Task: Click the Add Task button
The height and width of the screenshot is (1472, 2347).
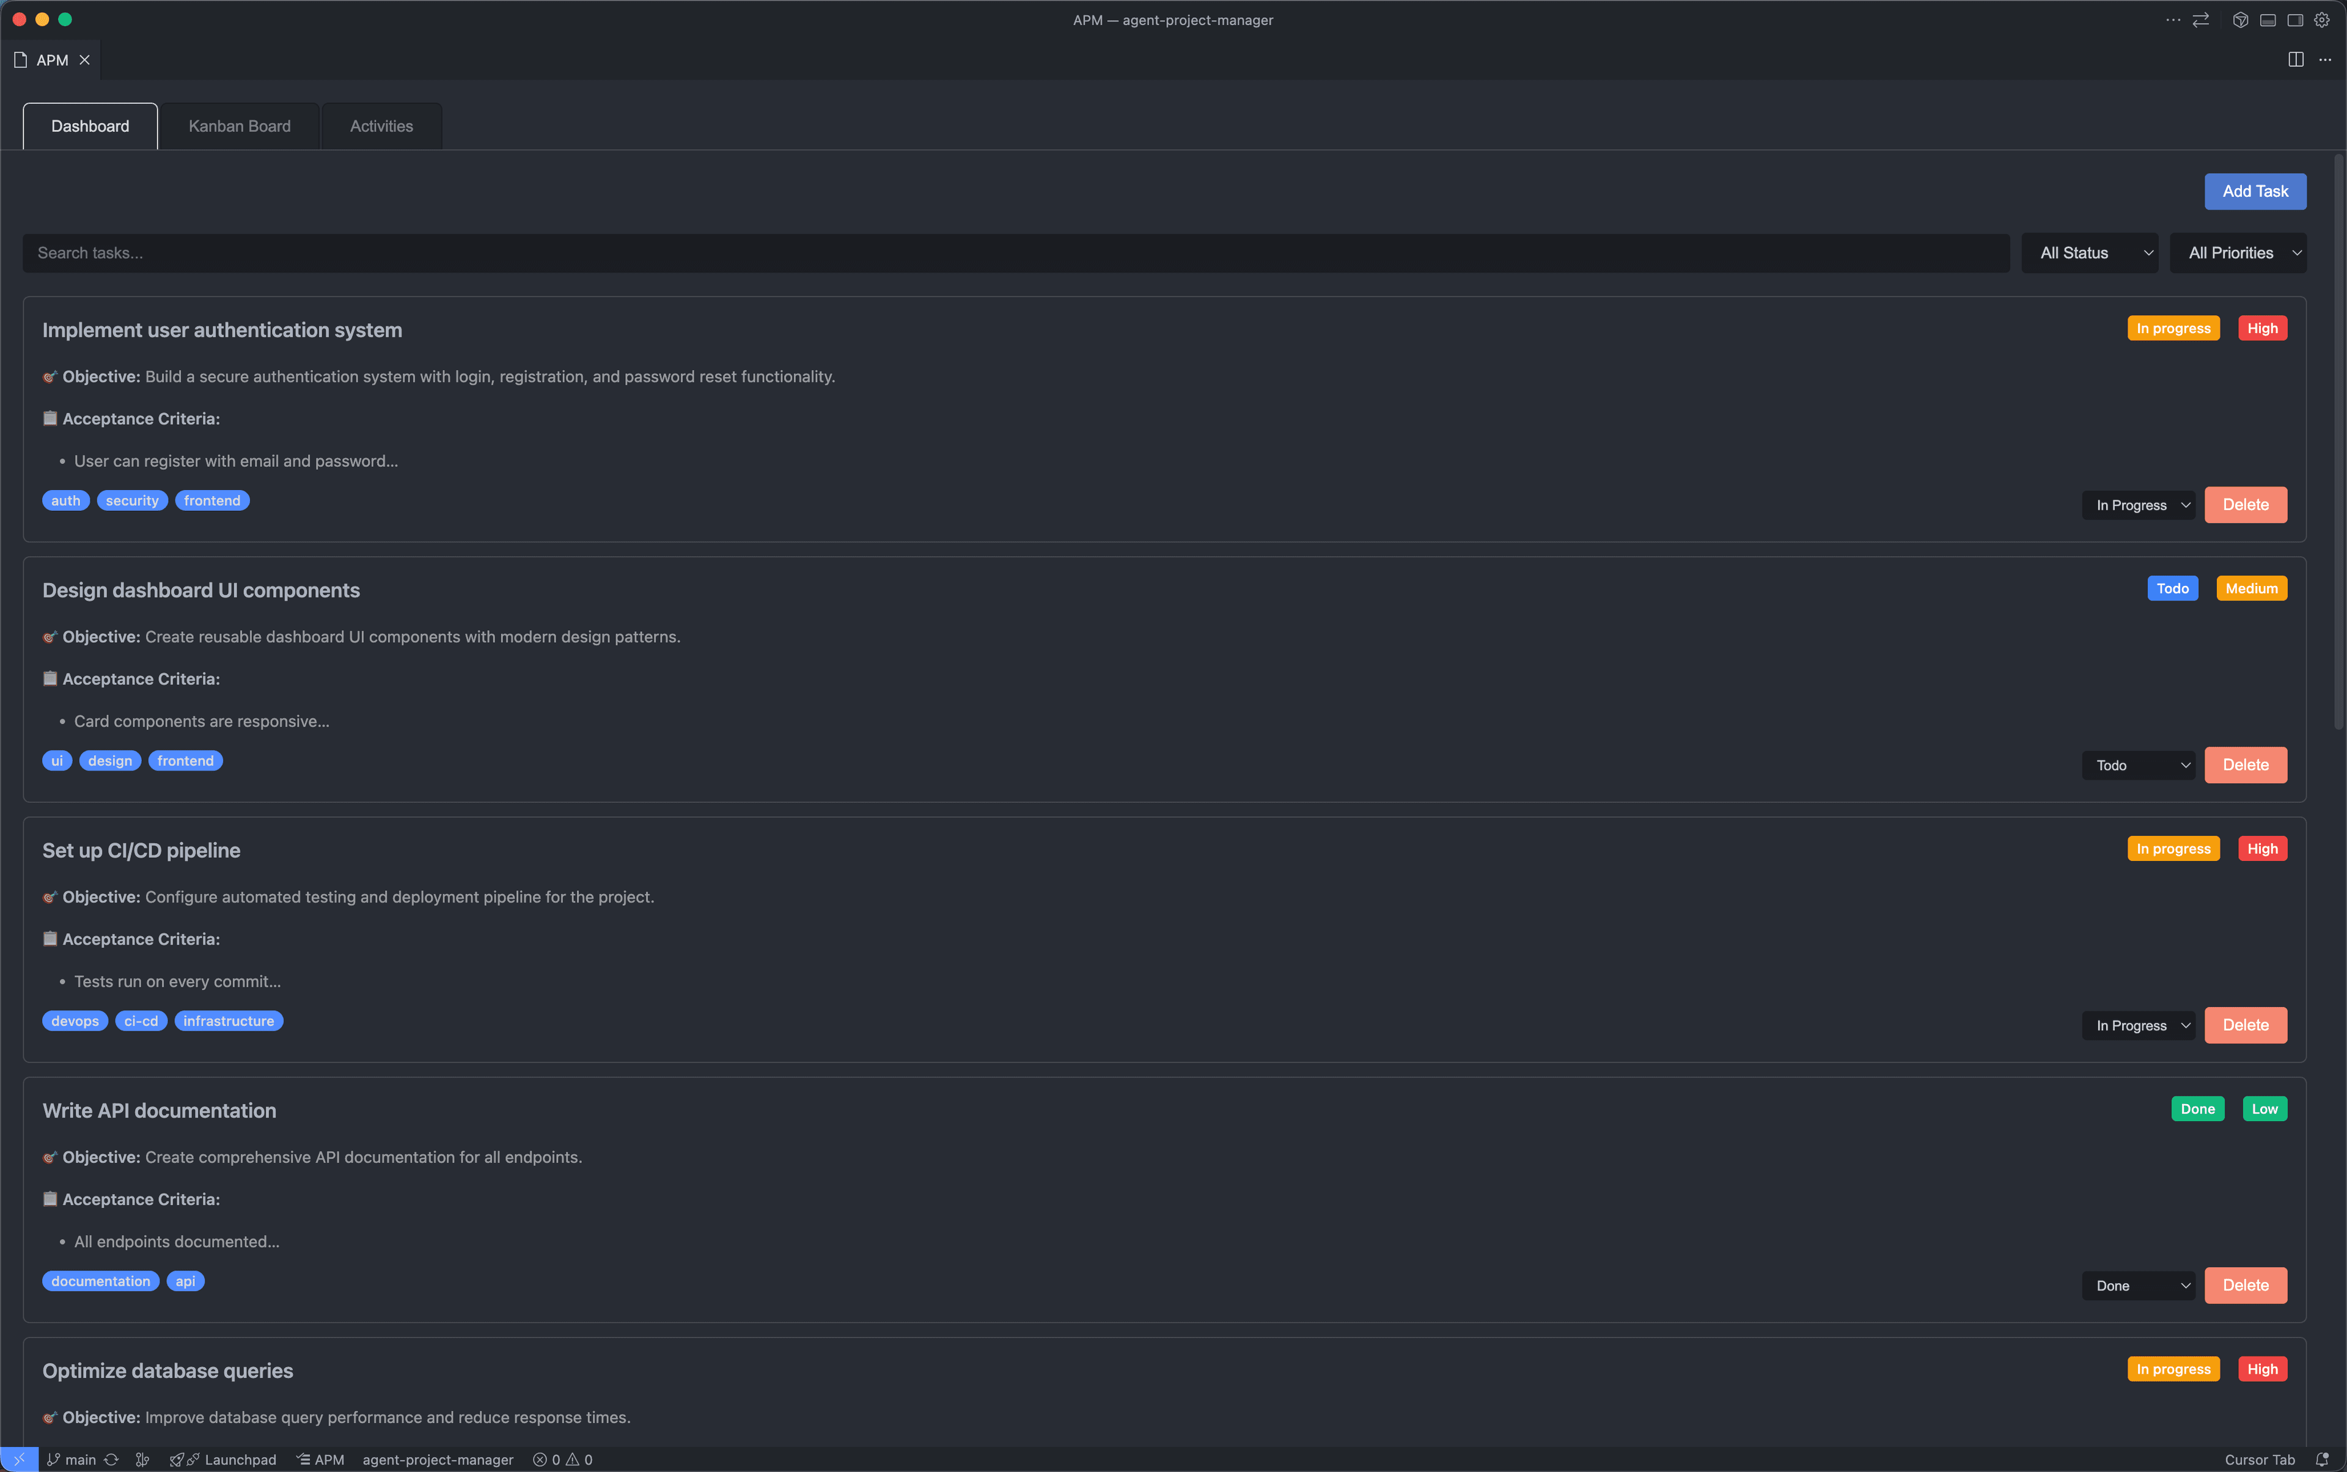Action: click(2255, 191)
